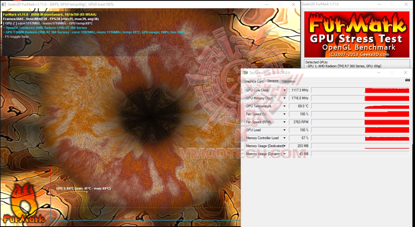Click the "100 %" value beside GPU Load
The image size is (415, 227).
(x=299, y=130)
